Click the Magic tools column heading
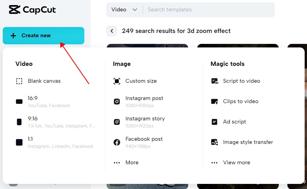The height and width of the screenshot is (189, 307). [227, 64]
